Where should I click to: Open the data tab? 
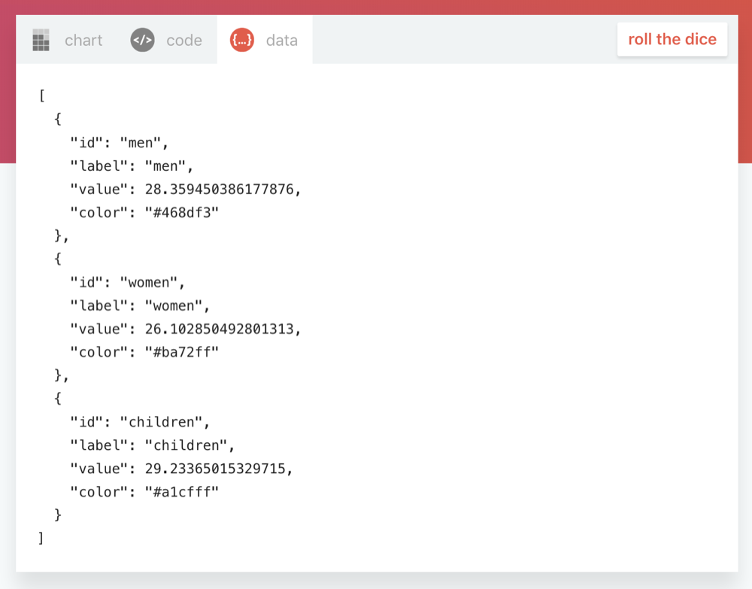tap(264, 40)
